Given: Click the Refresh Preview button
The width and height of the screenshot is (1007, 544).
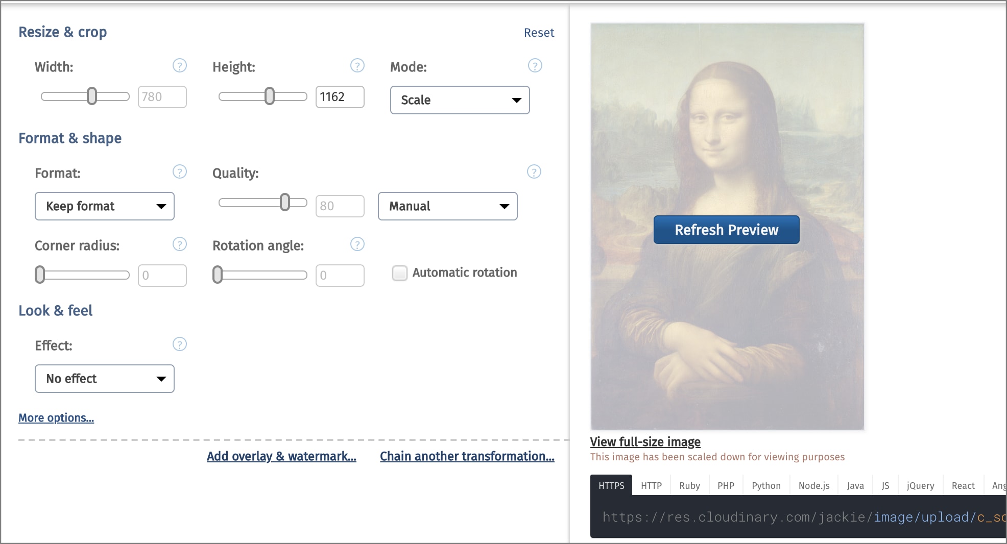Looking at the screenshot, I should [726, 230].
